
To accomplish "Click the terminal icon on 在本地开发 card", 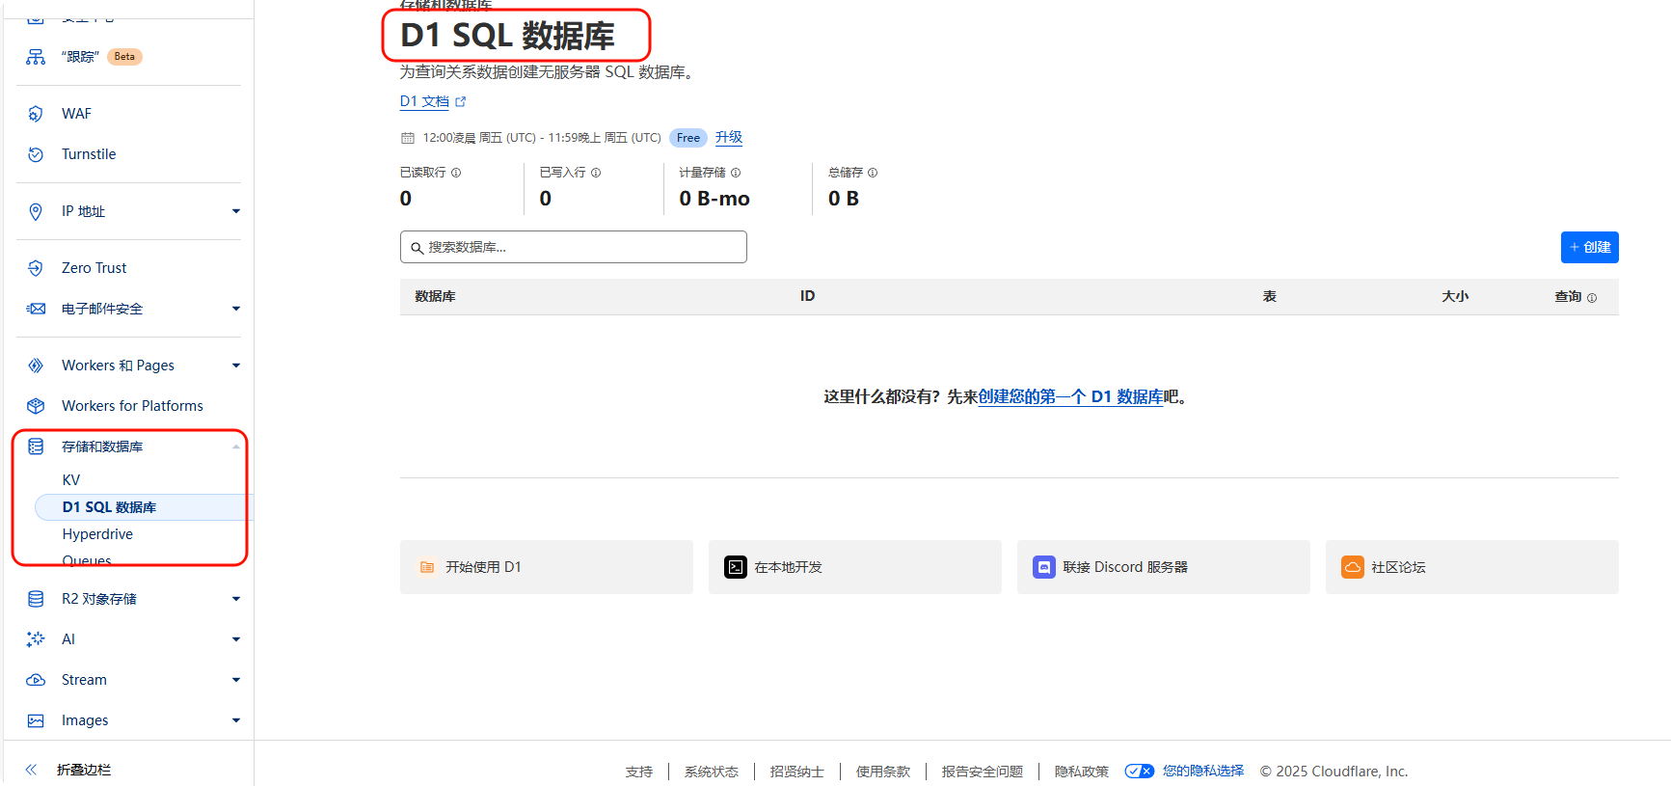I will coord(736,567).
